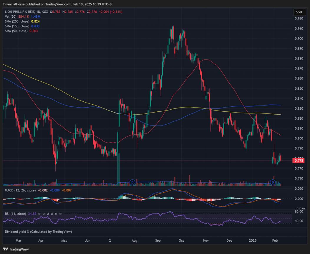The width and height of the screenshot is (310, 254).
Task: Click the SGD currency button
Action: [x=299, y=12]
